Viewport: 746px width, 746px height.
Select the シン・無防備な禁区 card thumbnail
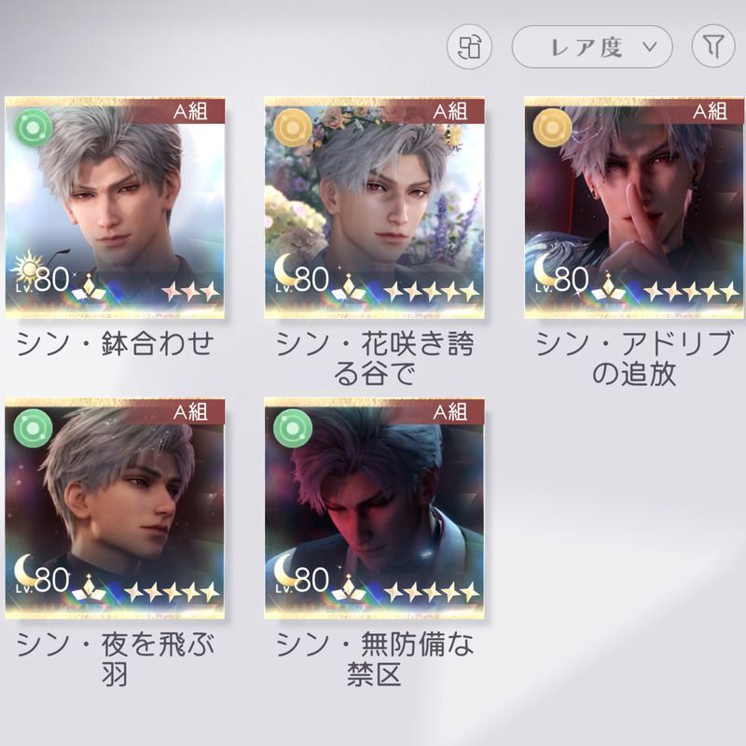click(x=375, y=508)
